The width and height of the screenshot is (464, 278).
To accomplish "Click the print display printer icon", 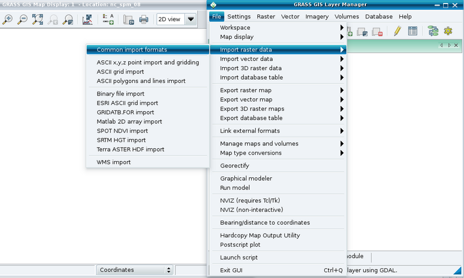I will coord(144,20).
